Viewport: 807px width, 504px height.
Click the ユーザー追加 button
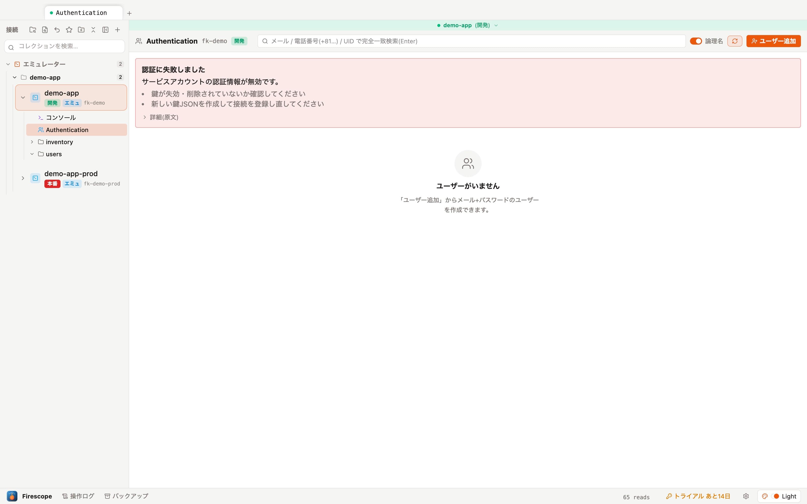point(773,41)
